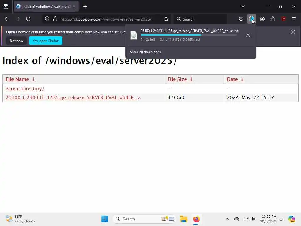Click the URL address bar

pyautogui.click(x=106, y=19)
